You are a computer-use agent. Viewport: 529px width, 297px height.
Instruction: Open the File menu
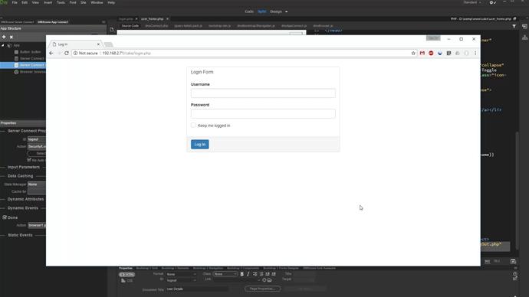tap(15, 2)
